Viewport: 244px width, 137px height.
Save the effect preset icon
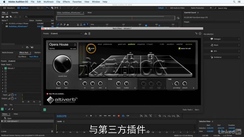[86, 33]
